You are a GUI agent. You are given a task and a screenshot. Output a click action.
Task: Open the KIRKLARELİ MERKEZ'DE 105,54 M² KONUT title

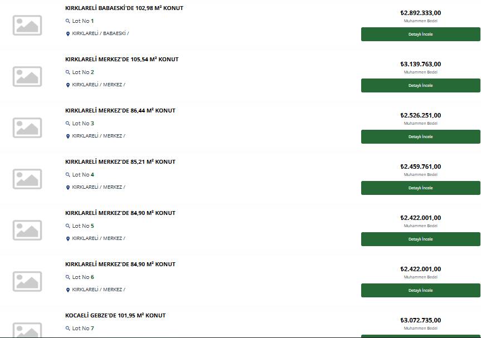click(122, 59)
